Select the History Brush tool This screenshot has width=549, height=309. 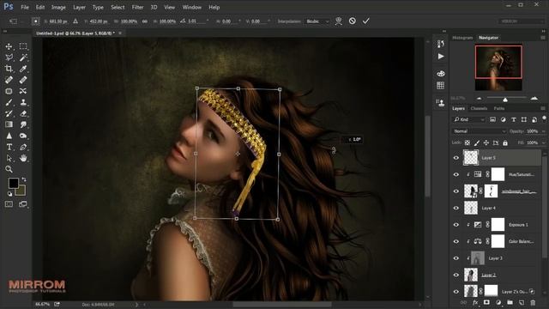tap(9, 113)
